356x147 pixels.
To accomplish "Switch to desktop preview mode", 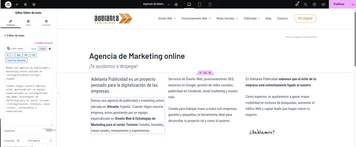I will click(189, 4).
